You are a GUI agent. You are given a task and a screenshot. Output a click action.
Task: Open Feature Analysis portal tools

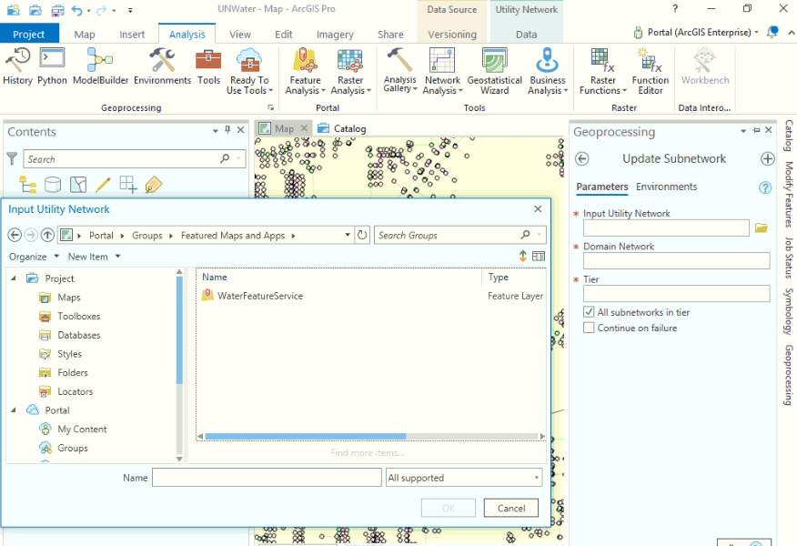pyautogui.click(x=305, y=71)
